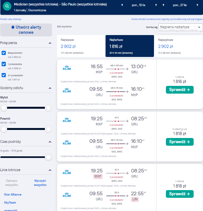This screenshot has width=203, height=211.
Task: Click the 'Ekonomiczna' cabin class text
Action: pyautogui.click(x=37, y=10)
